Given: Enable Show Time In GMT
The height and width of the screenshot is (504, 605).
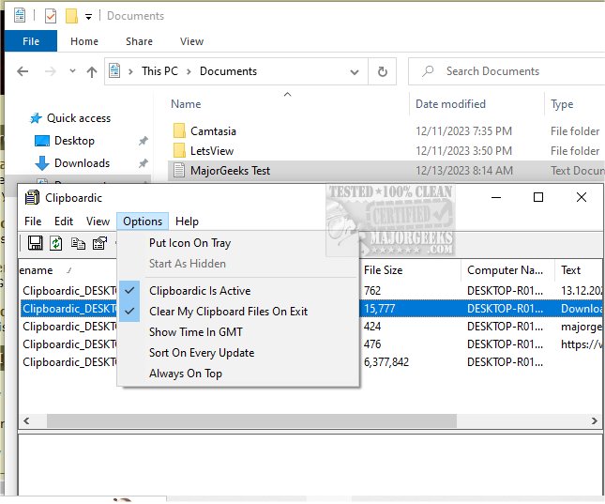Looking at the screenshot, I should point(238,331).
